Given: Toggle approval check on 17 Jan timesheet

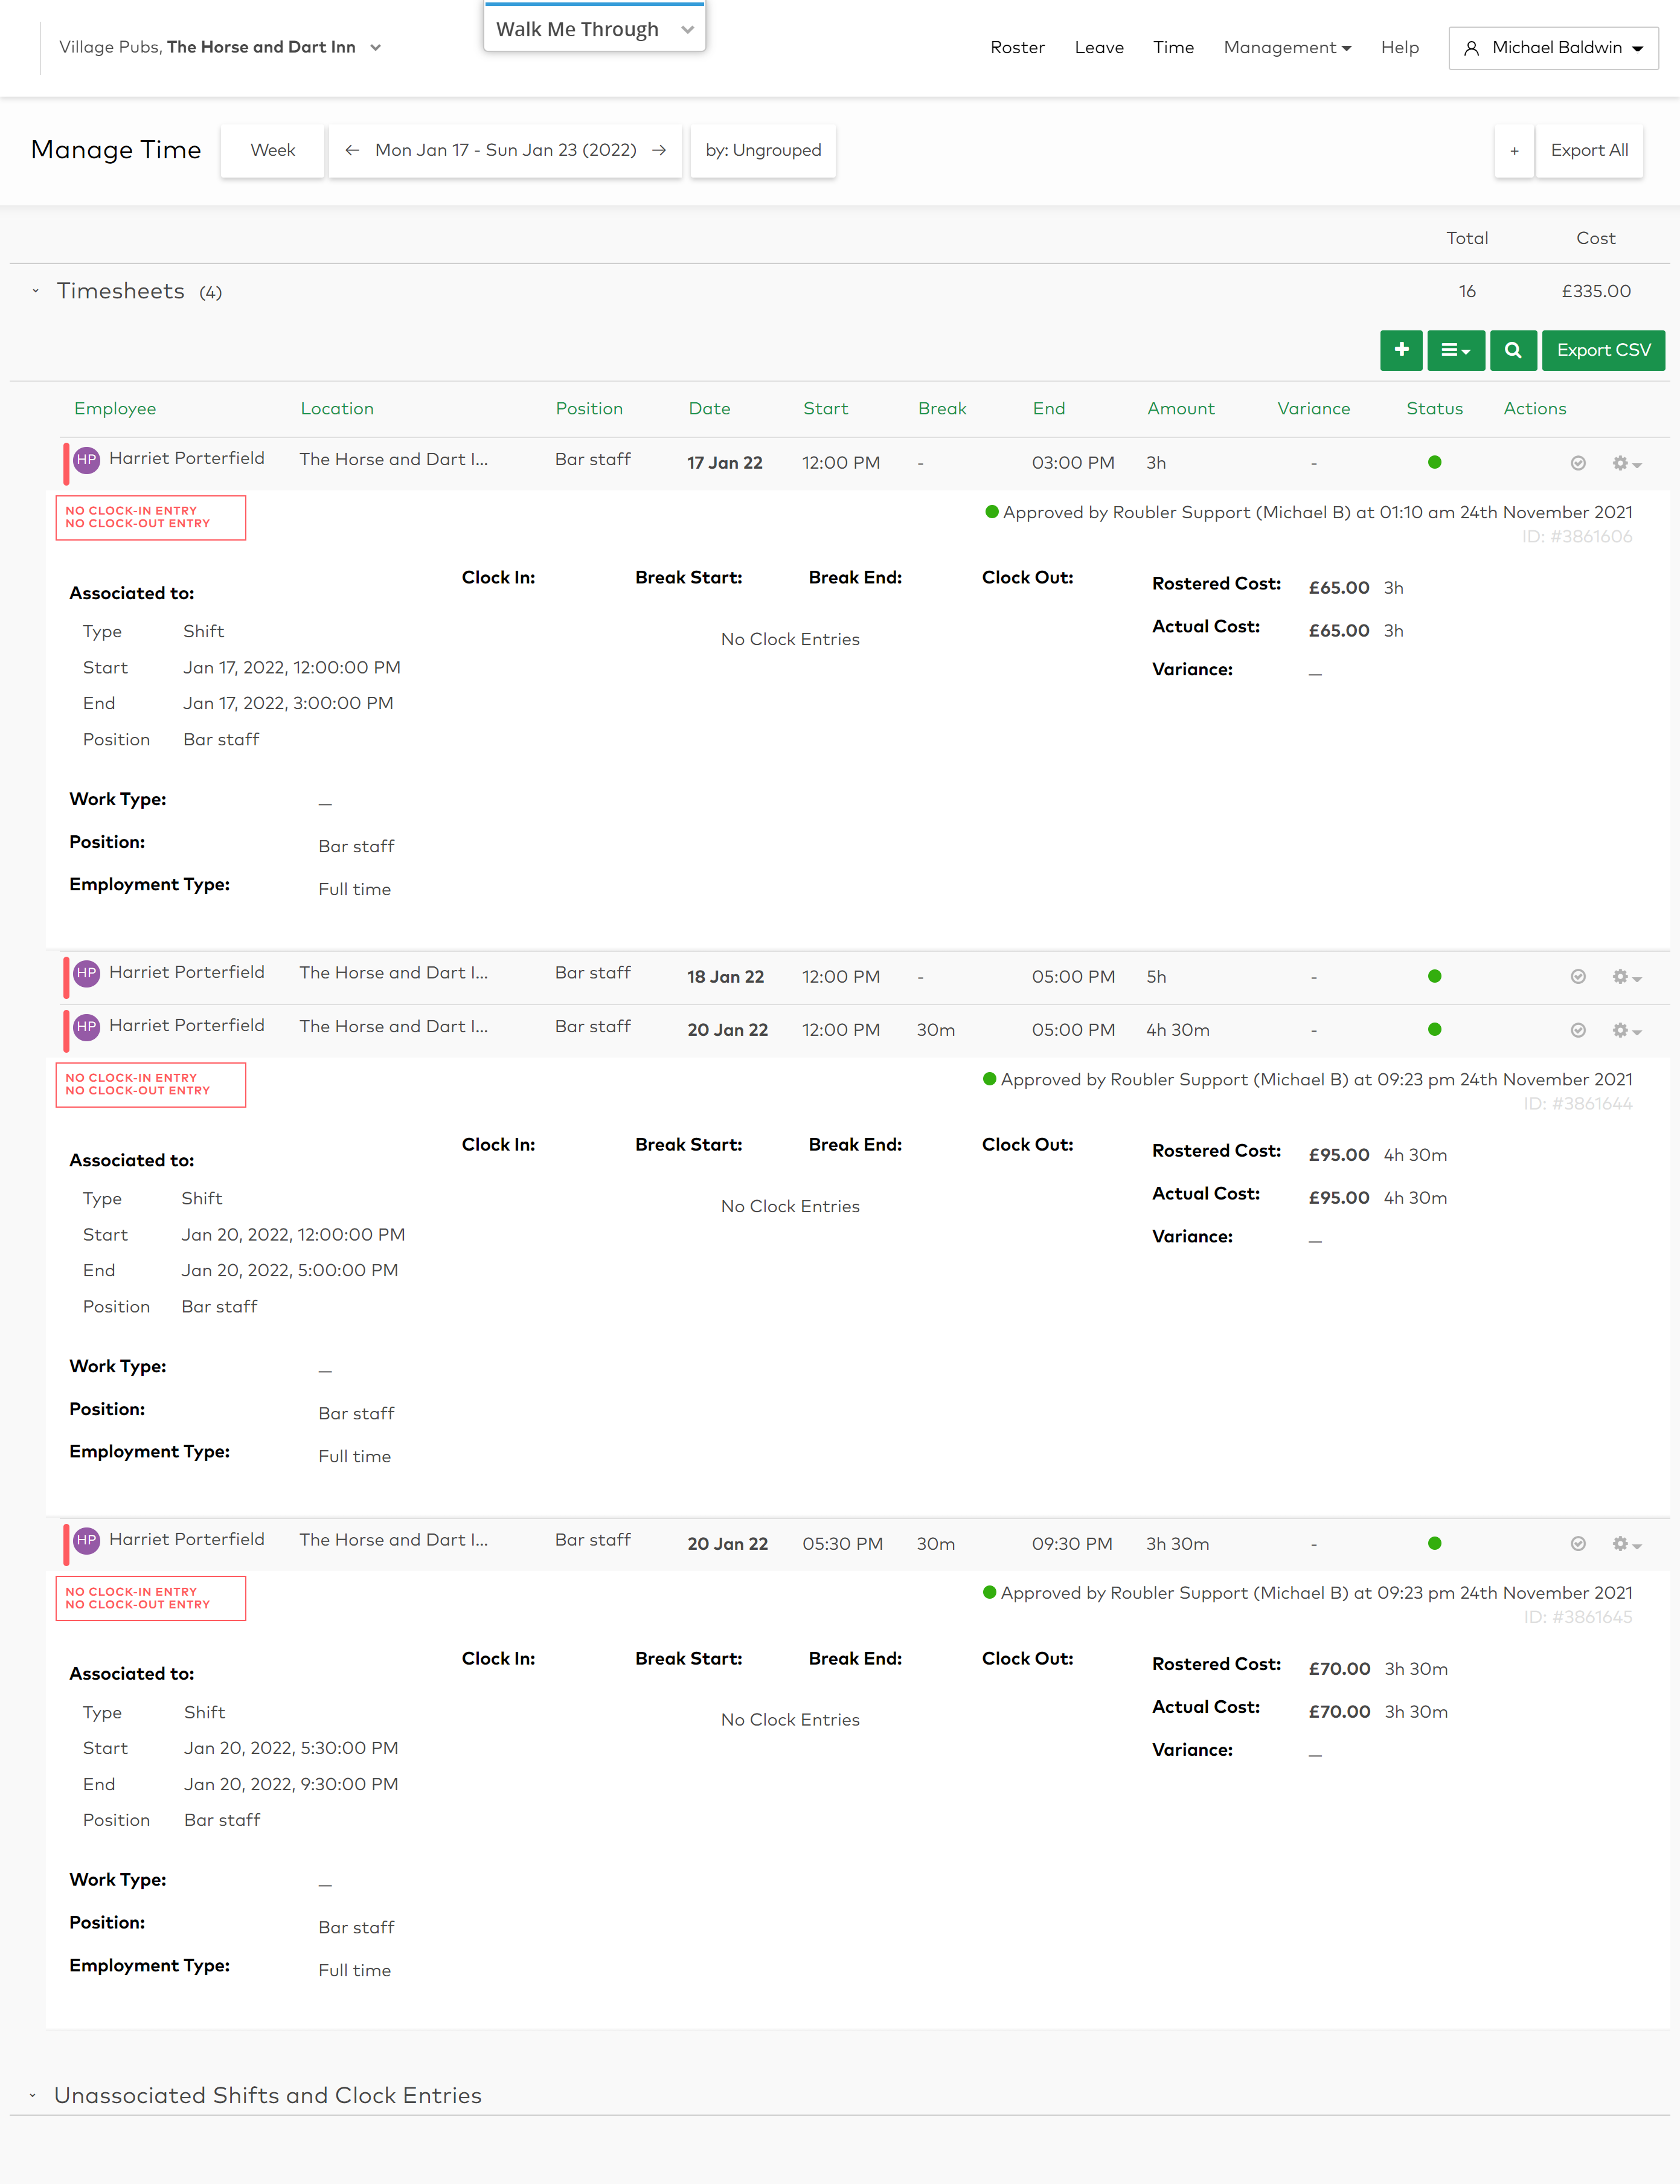Looking at the screenshot, I should (1578, 463).
